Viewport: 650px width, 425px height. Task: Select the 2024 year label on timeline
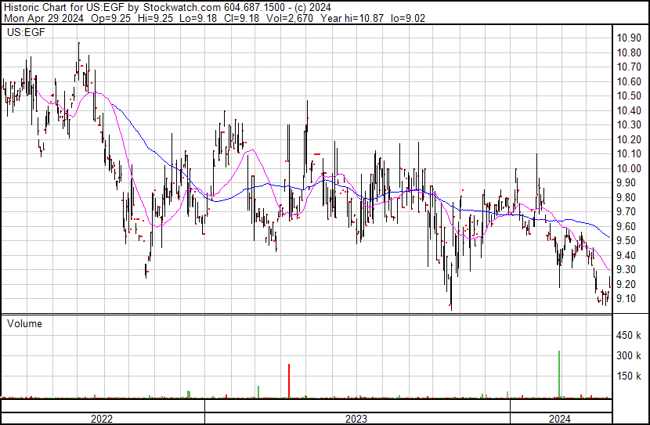pyautogui.click(x=560, y=418)
